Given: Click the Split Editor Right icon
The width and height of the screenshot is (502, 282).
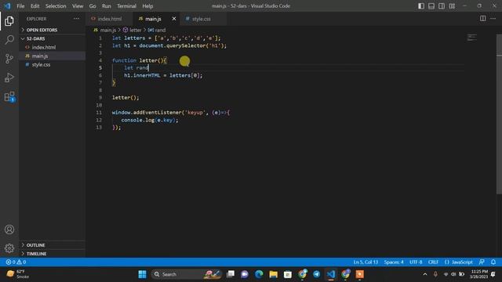Looking at the screenshot, I should (x=482, y=19).
